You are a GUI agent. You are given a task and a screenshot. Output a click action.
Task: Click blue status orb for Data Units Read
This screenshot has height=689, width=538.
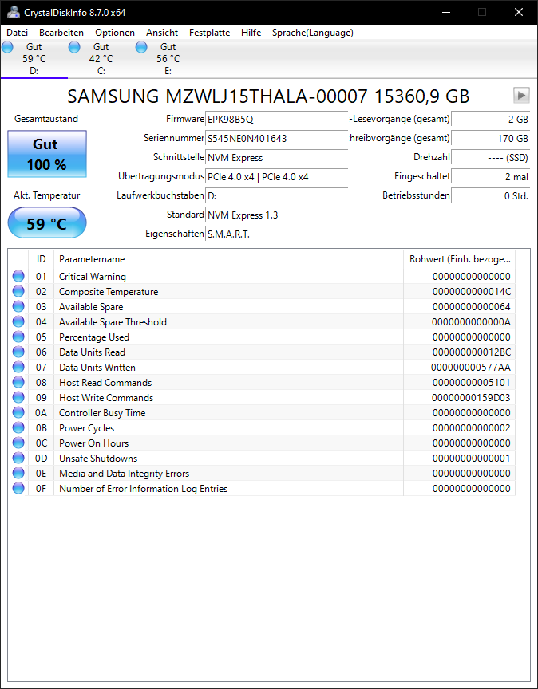click(x=18, y=352)
